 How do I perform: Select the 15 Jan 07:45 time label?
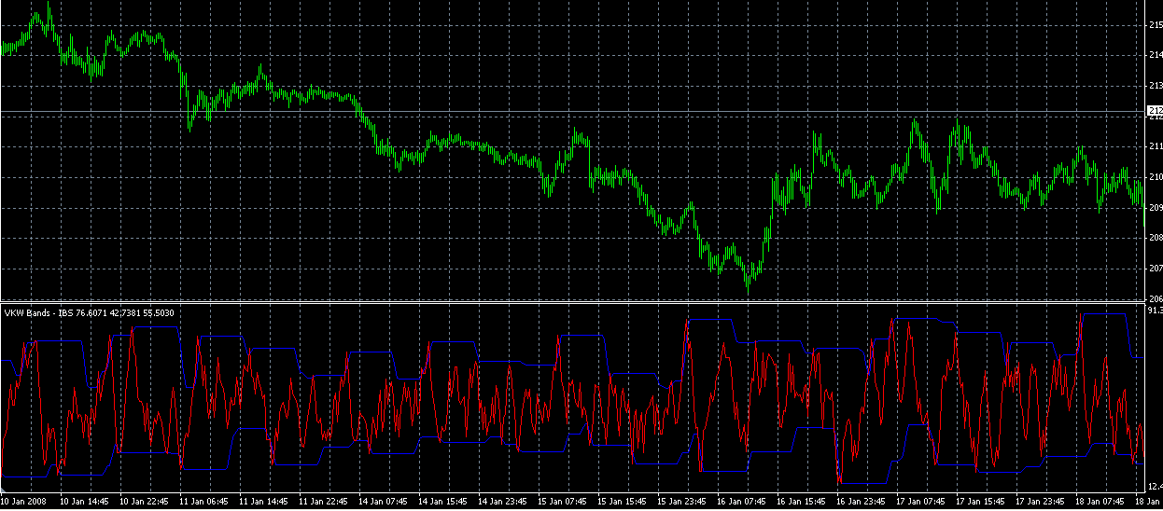[x=563, y=502]
